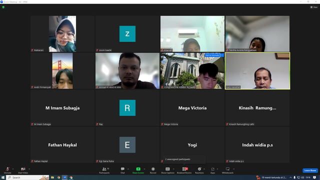Expand the arrow next to Whiteboards

point(233,169)
